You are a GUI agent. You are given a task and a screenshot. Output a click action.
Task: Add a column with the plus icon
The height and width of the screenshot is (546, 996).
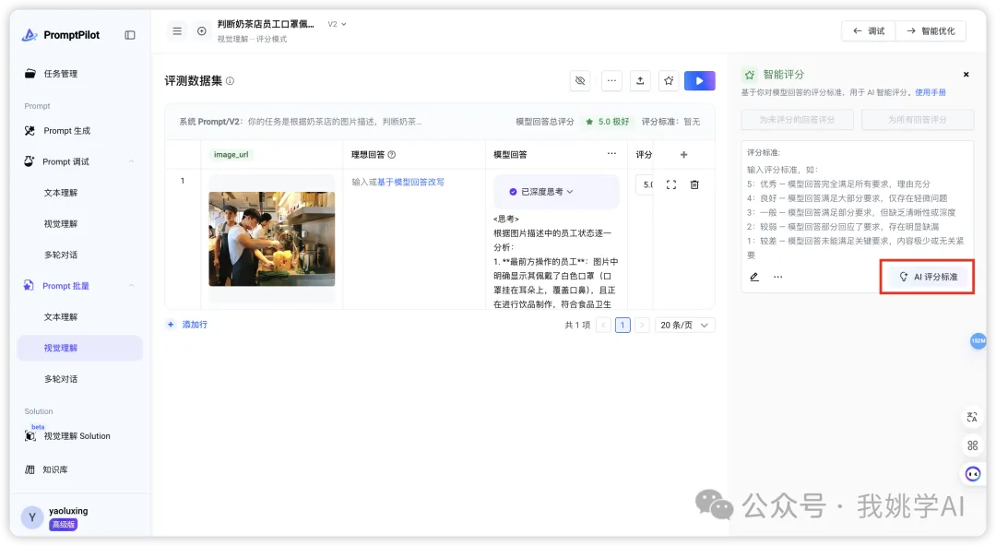click(x=683, y=155)
